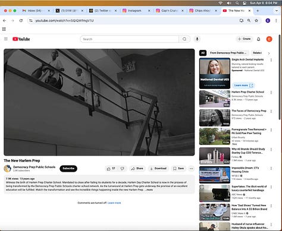Image resolution: width=282 pixels, height=231 pixels.
Task: View site information icon in address bar
Action: click(x=30, y=21)
